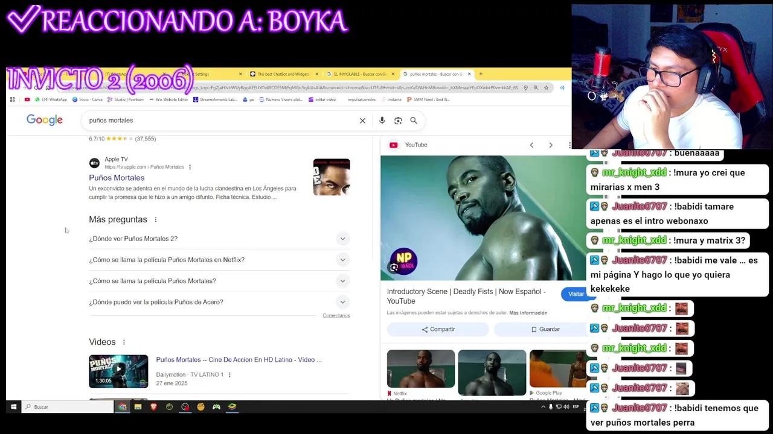Open Google Lens image search icon
The height and width of the screenshot is (434, 773).
398,121
